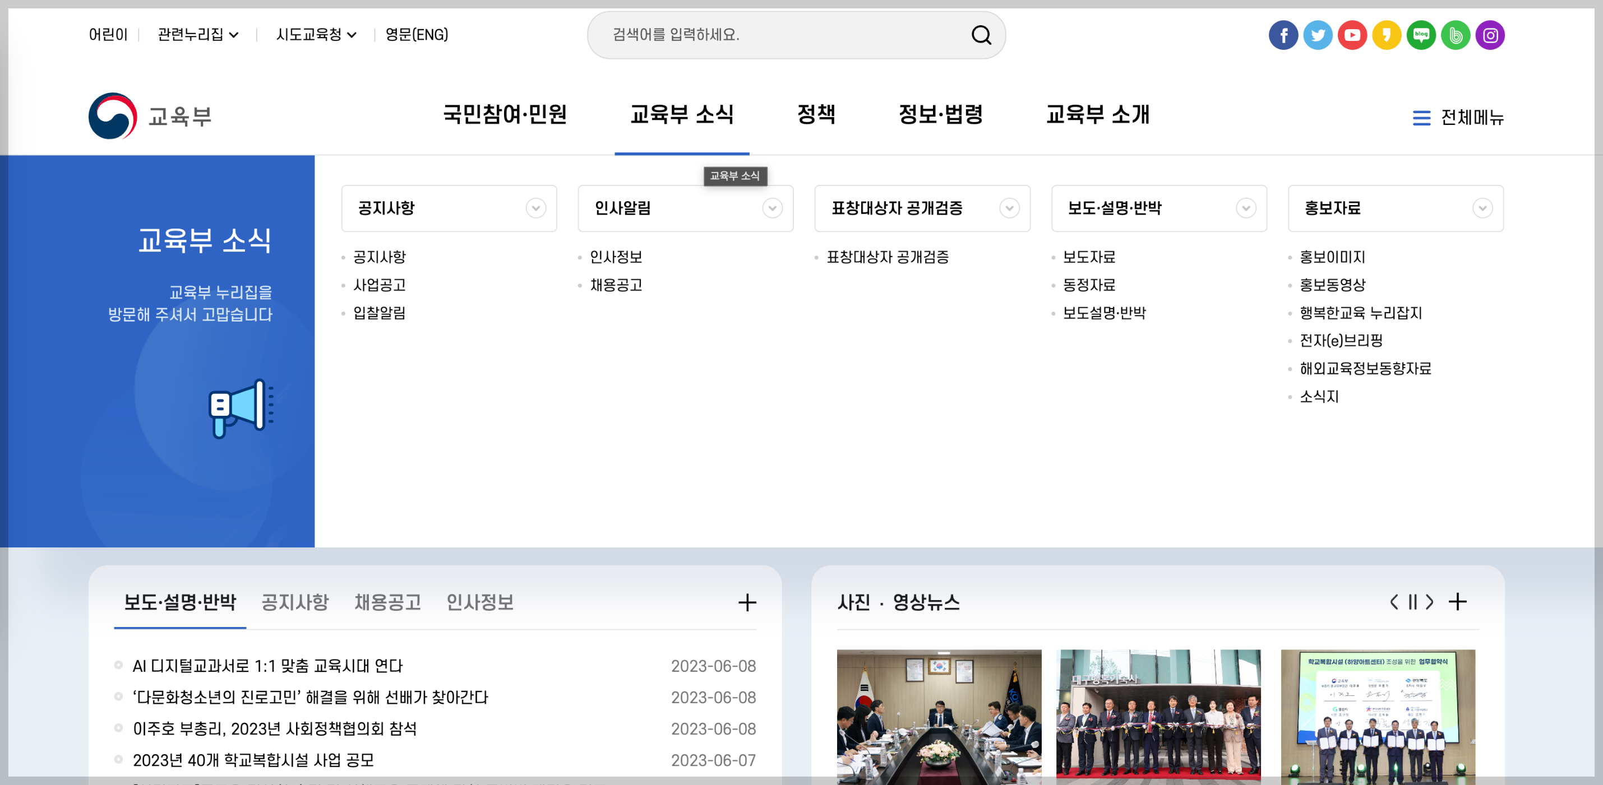Open the YouTube social icon
1603x785 pixels.
(1352, 35)
